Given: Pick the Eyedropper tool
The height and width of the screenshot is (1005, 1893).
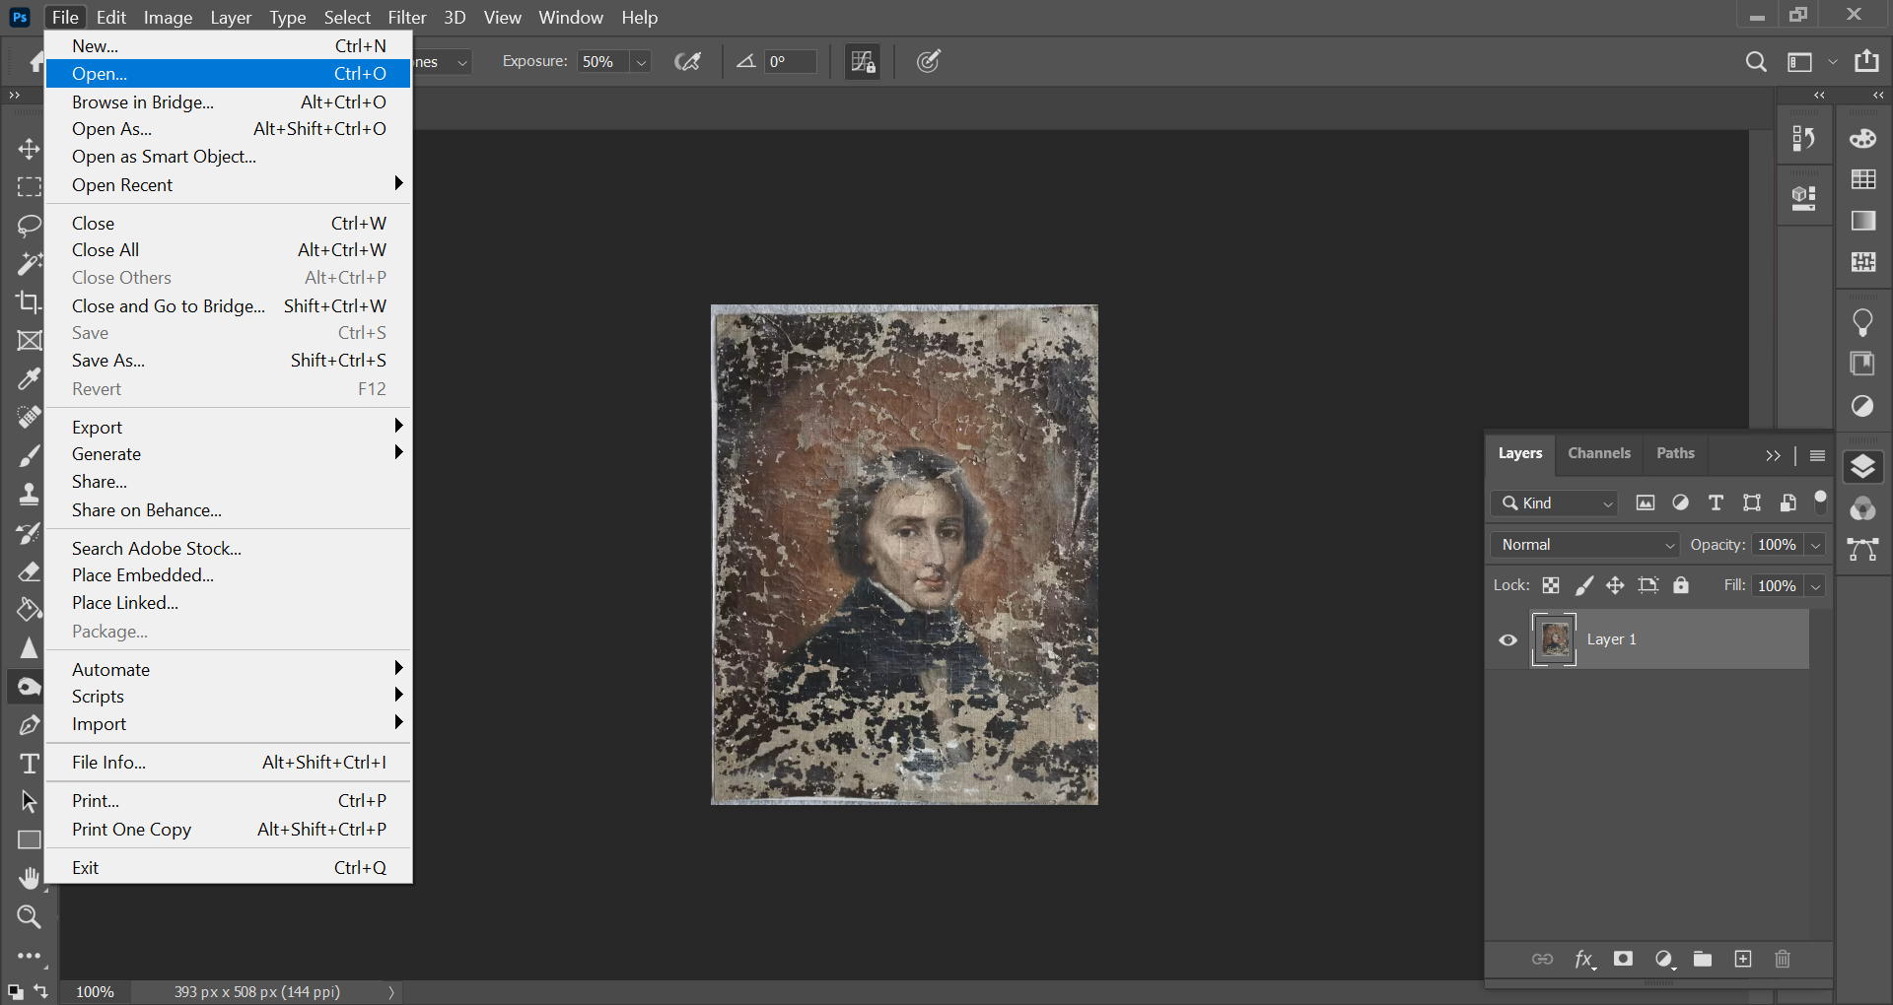Looking at the screenshot, I should [x=29, y=379].
